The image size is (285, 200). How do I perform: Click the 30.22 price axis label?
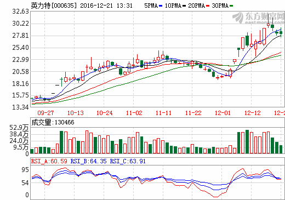click(x=20, y=24)
